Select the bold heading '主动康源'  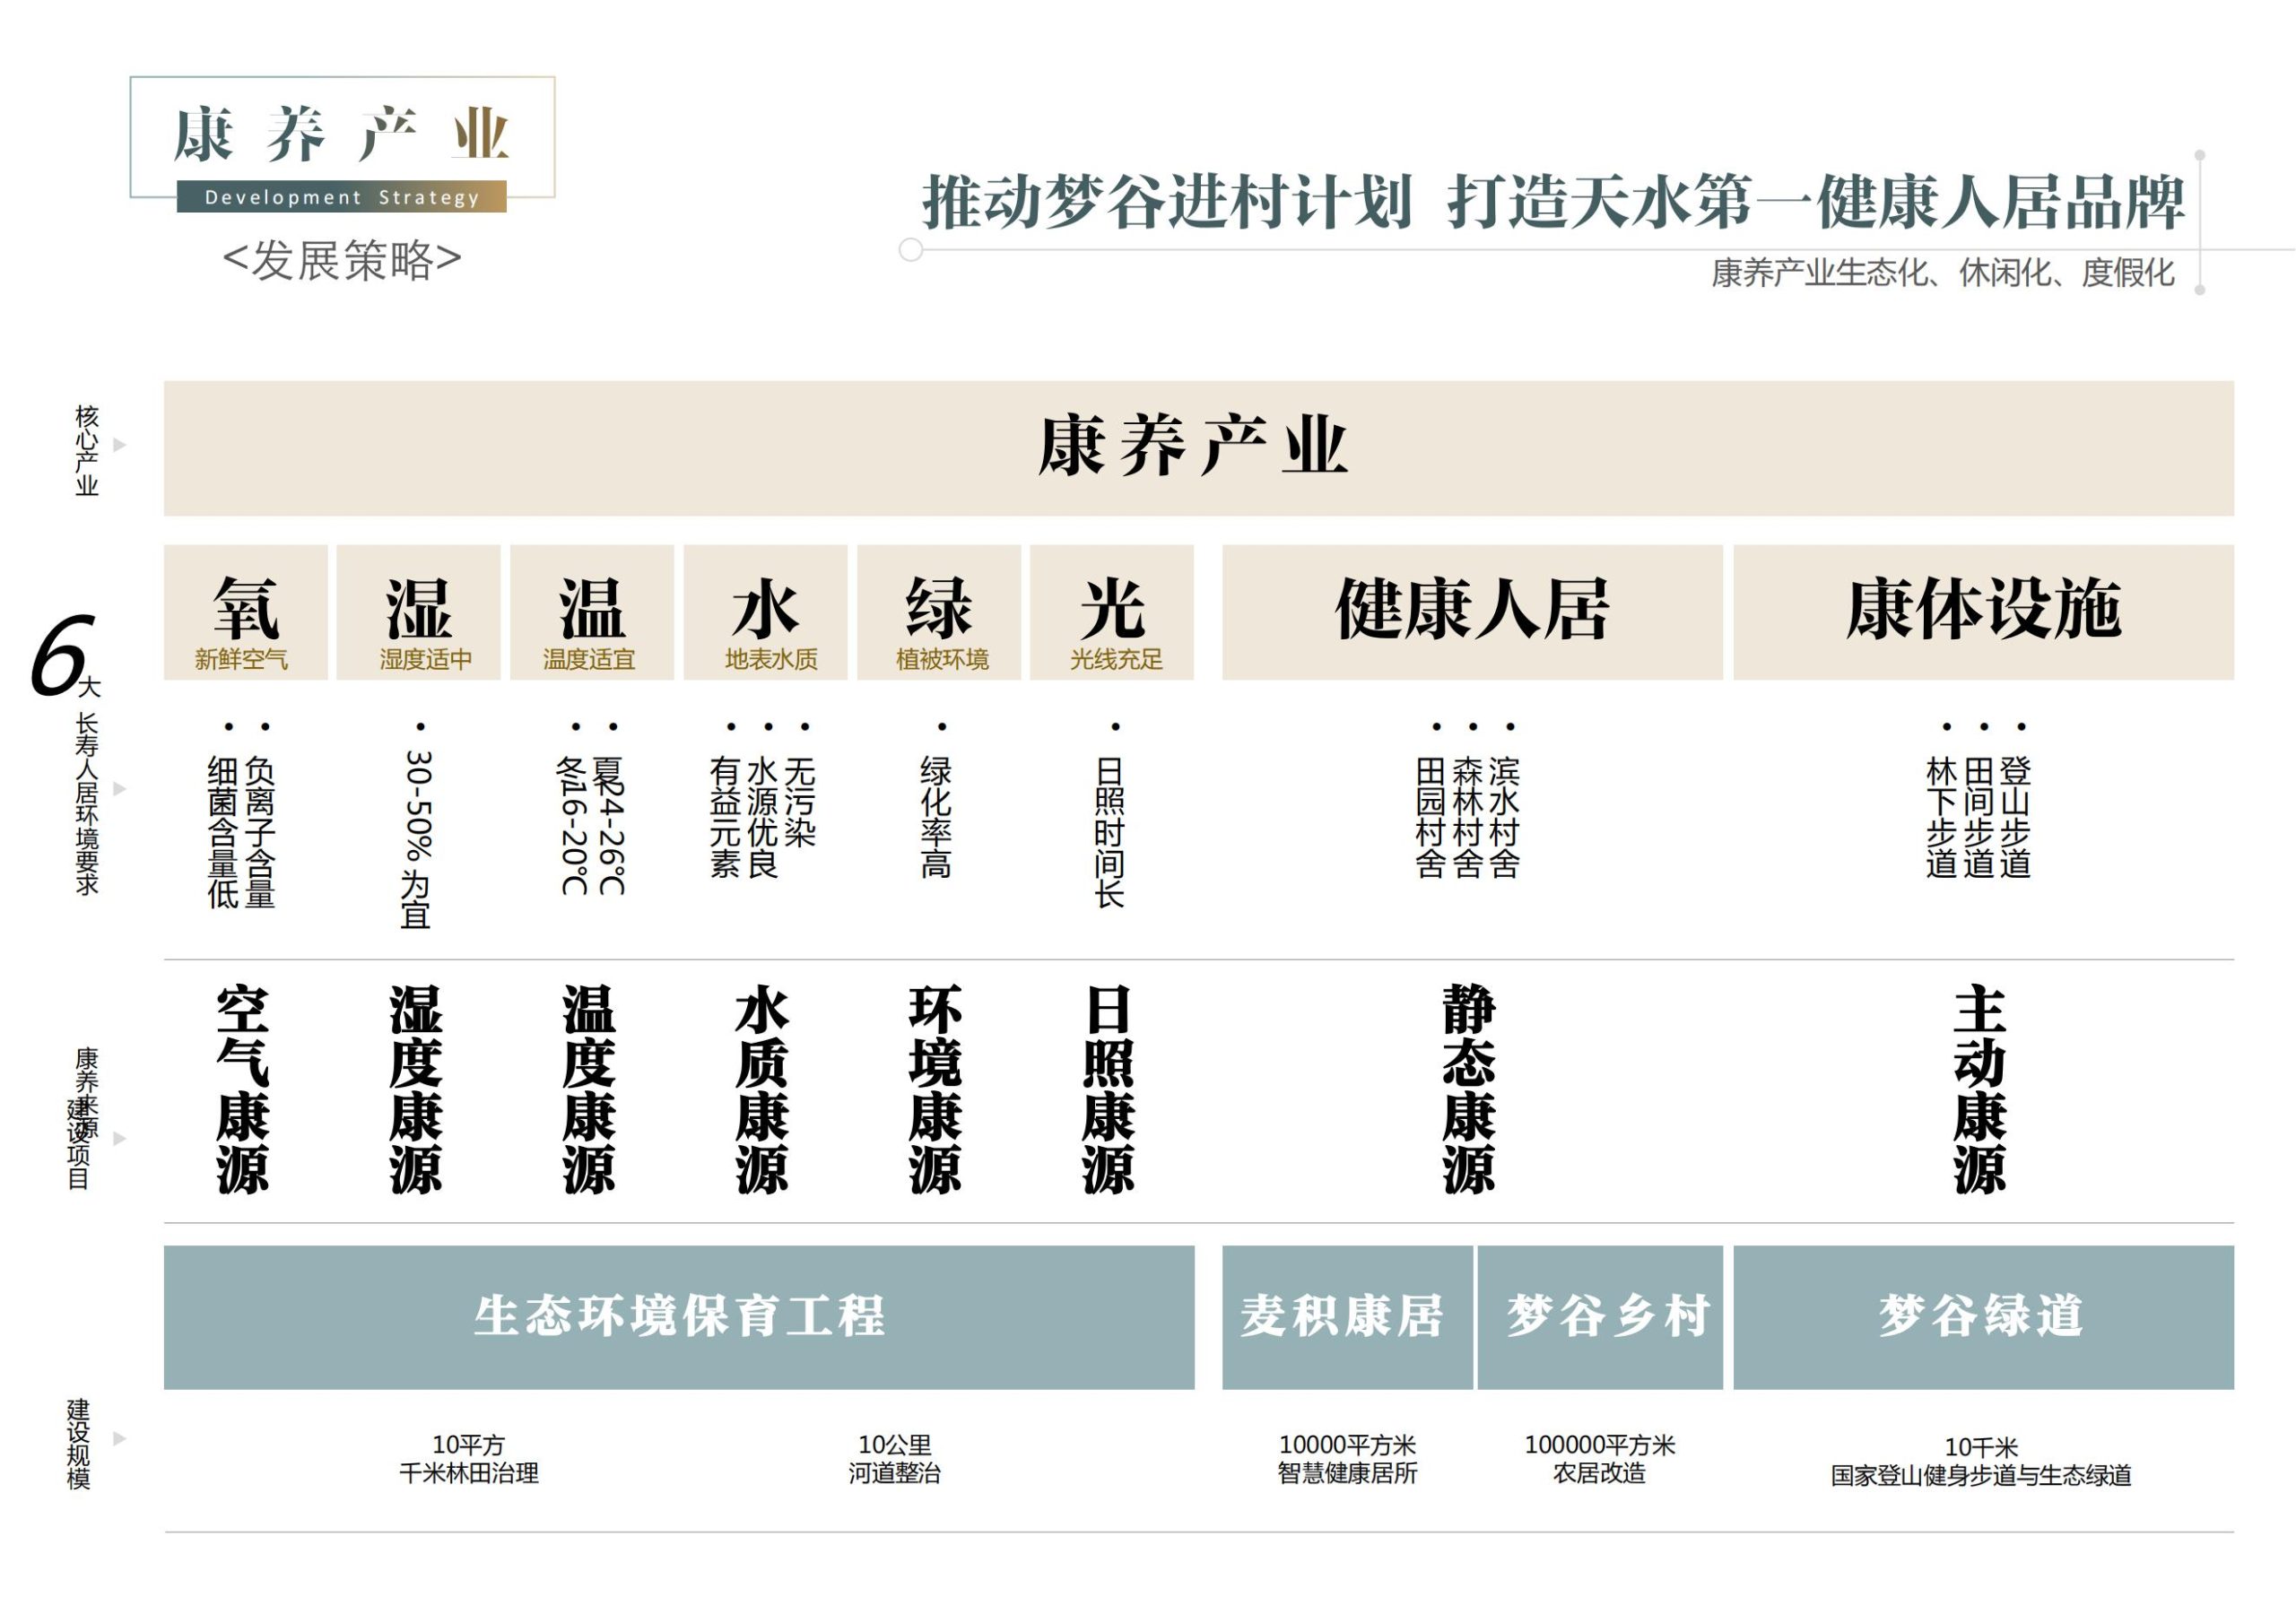[x=1980, y=1090]
